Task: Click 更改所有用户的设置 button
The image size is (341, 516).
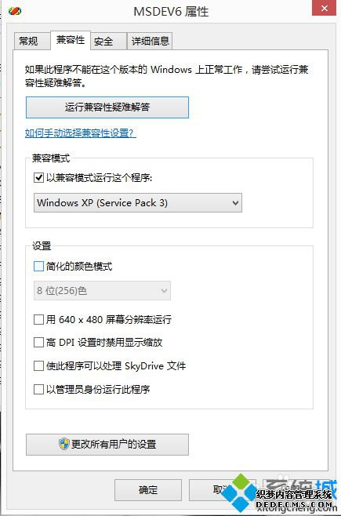Action: (107, 445)
